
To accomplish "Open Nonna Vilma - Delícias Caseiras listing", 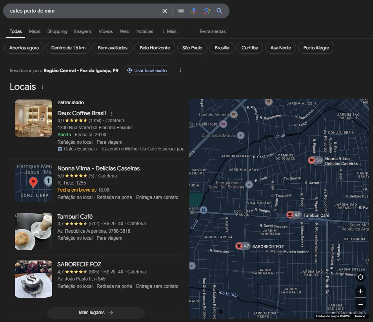I will pyautogui.click(x=98, y=168).
